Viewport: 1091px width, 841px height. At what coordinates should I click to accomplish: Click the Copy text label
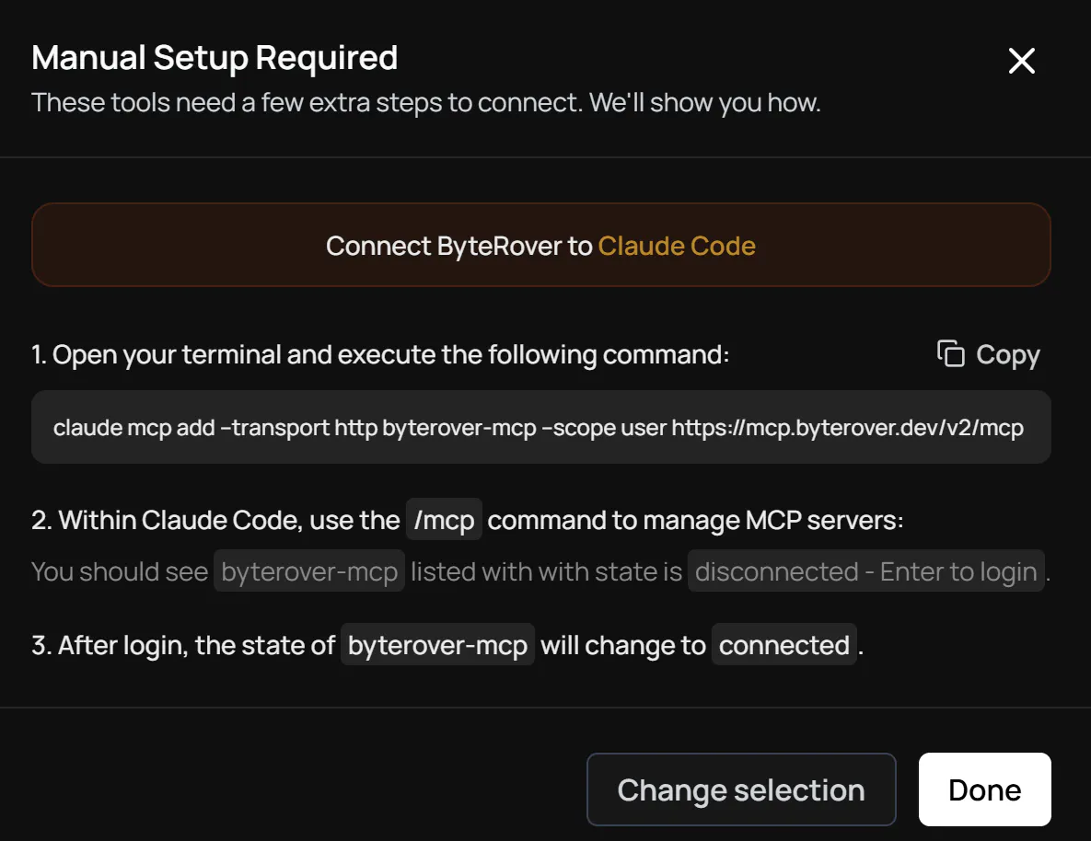click(1007, 355)
